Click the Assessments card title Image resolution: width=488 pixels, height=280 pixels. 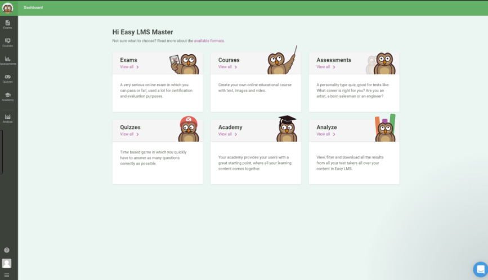tap(334, 60)
